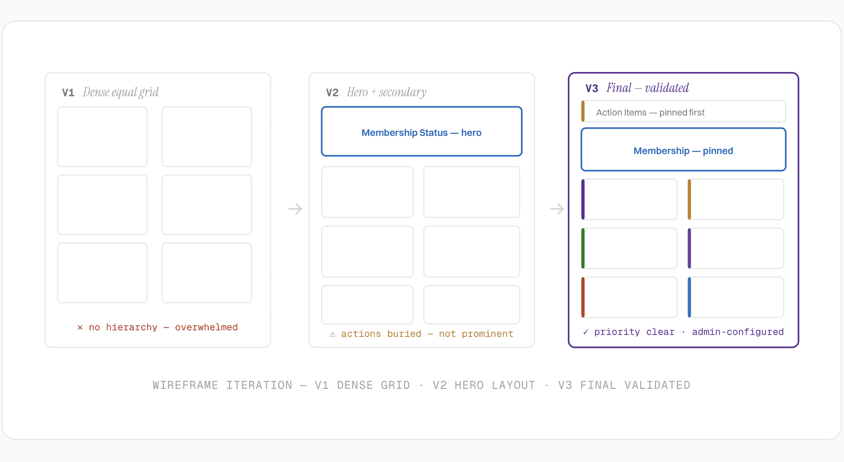Click the blue accent card in V3
The height and width of the screenshot is (462, 844).
click(735, 297)
